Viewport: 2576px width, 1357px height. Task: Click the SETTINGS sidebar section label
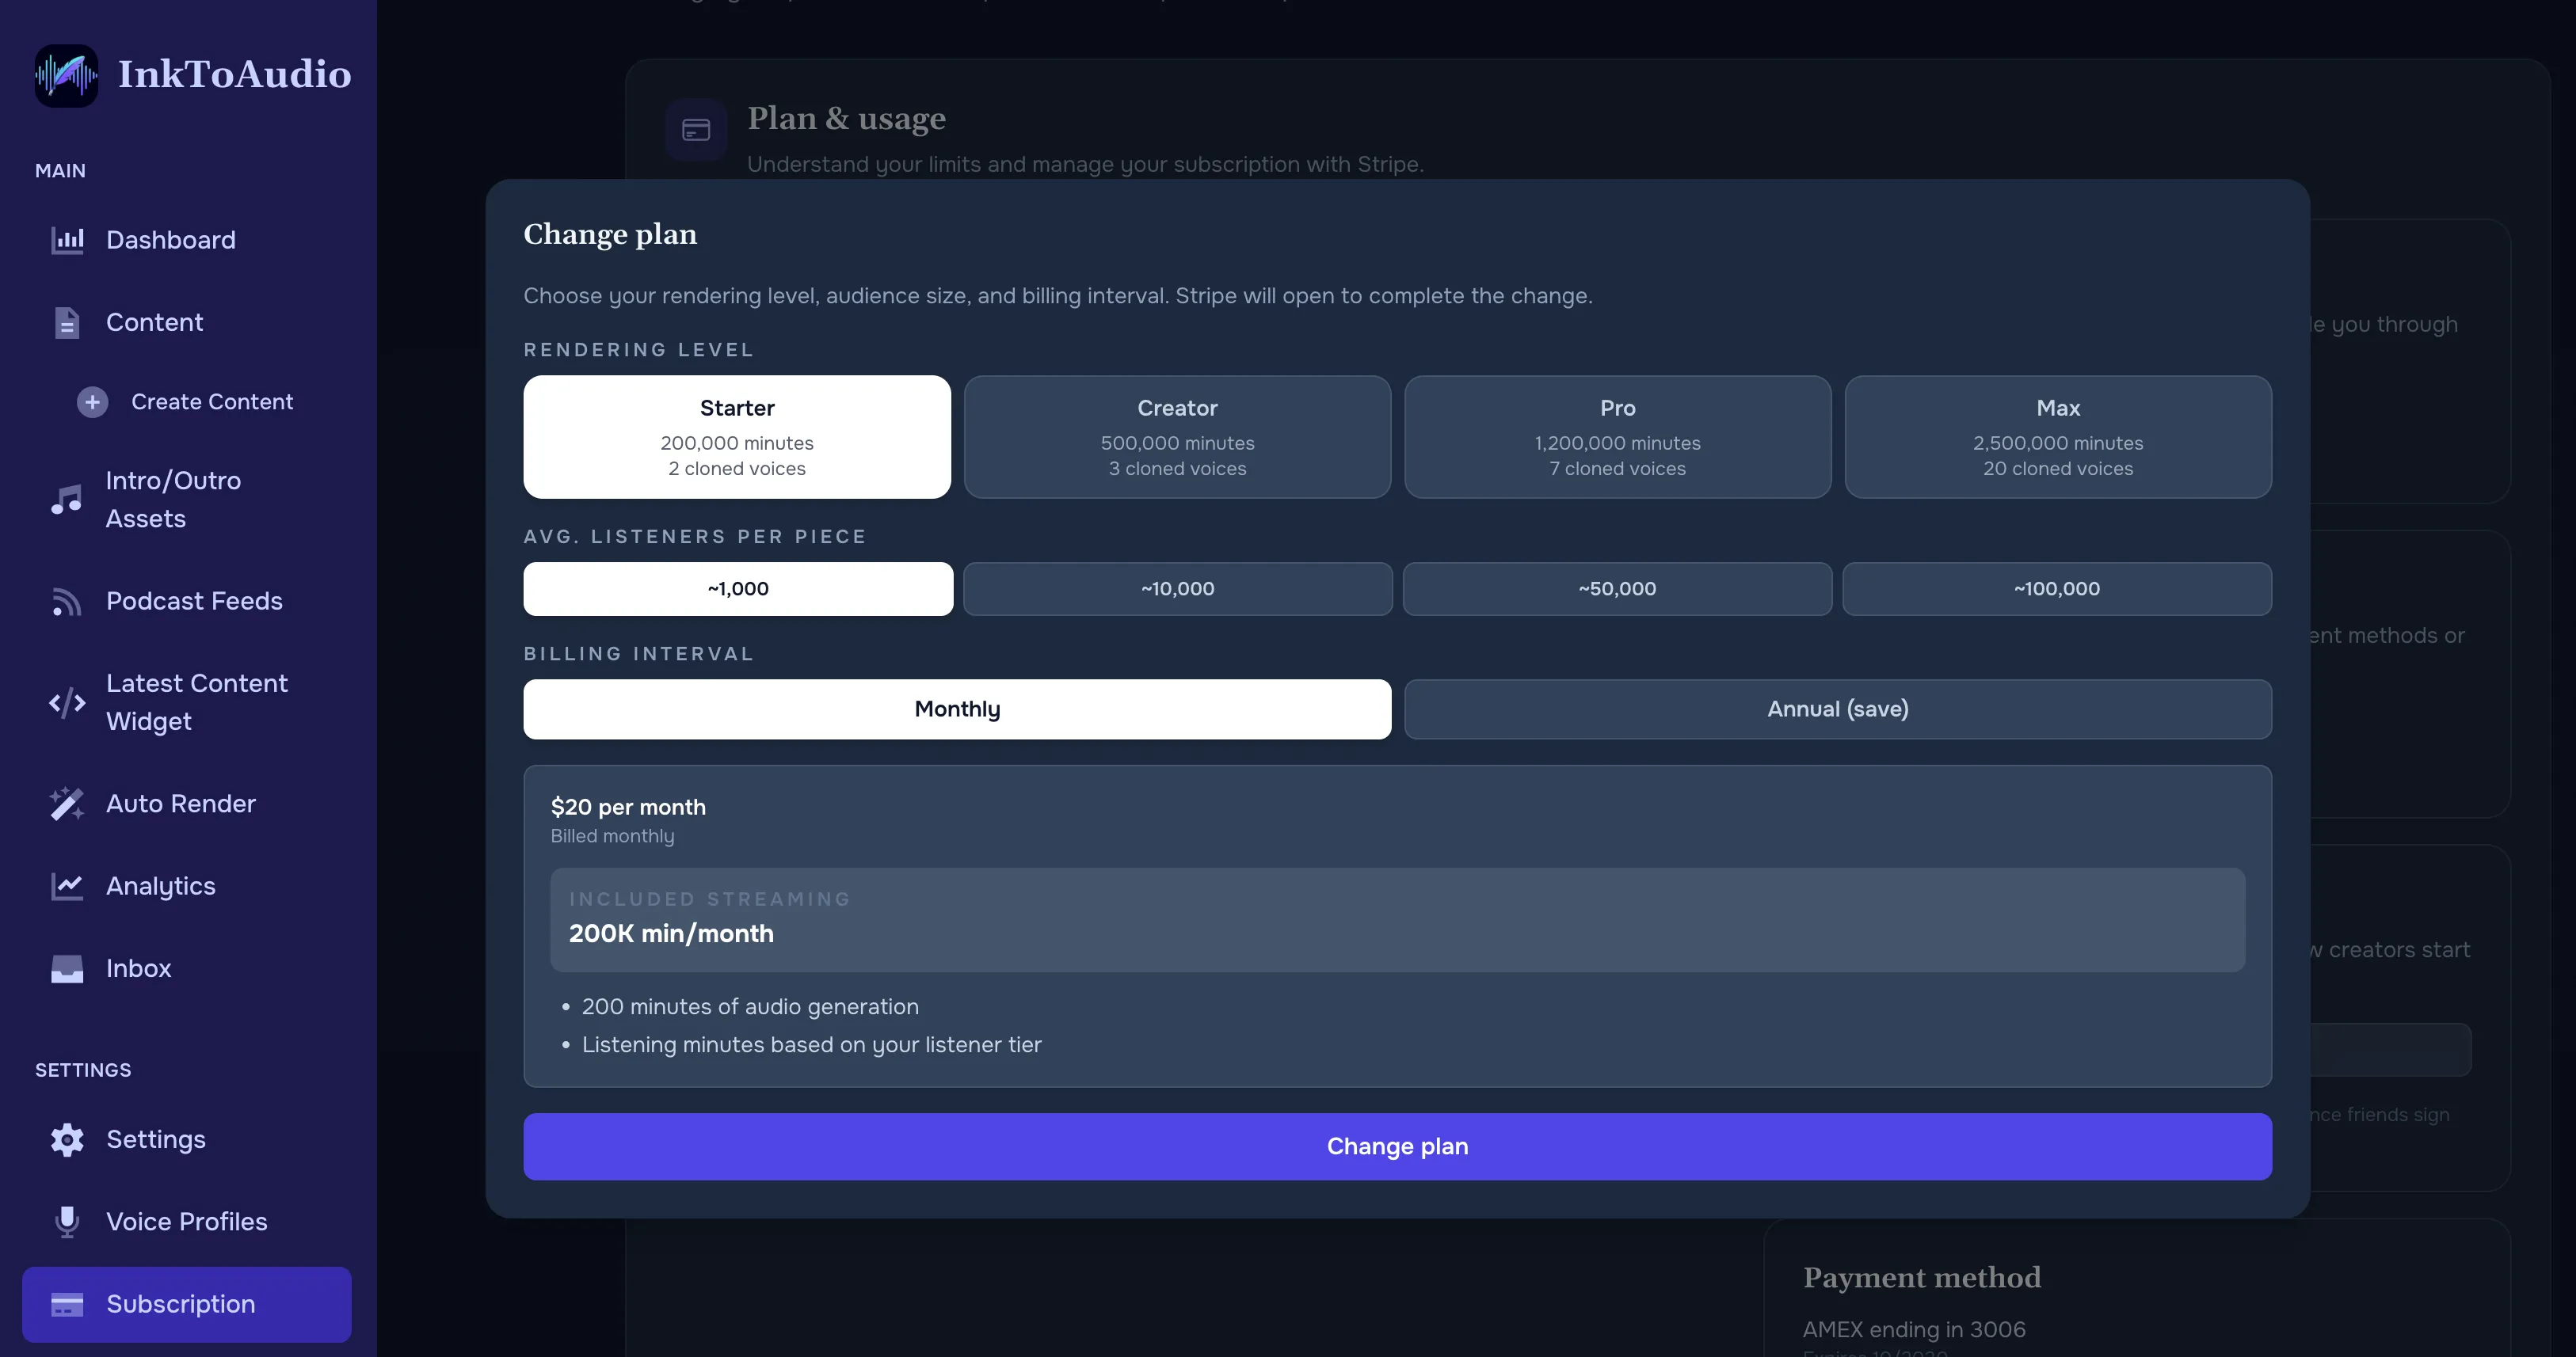click(83, 1070)
